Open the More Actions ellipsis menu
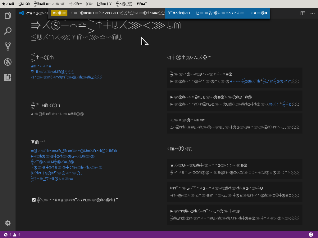The height and width of the screenshot is (238, 318). click(x=312, y=14)
